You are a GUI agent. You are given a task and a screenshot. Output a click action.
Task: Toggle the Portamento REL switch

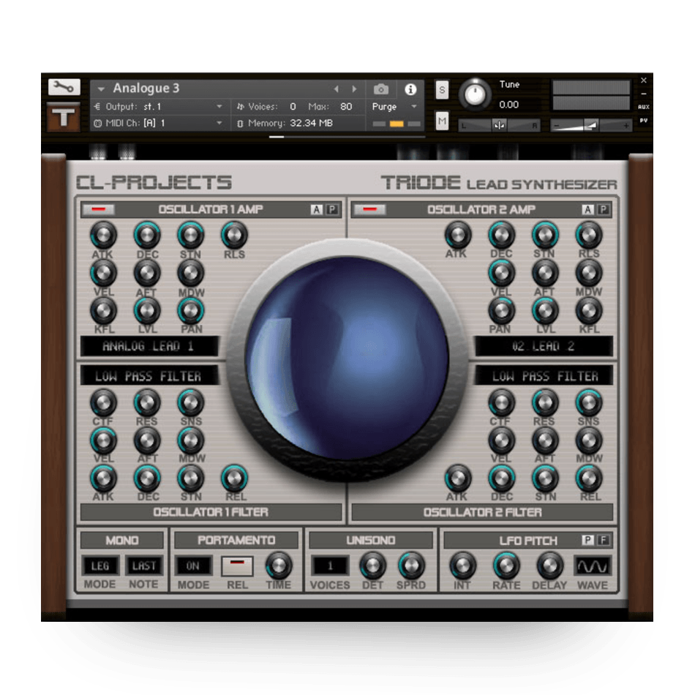tap(237, 566)
